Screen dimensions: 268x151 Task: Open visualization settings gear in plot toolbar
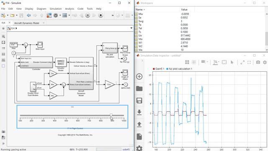(265, 62)
